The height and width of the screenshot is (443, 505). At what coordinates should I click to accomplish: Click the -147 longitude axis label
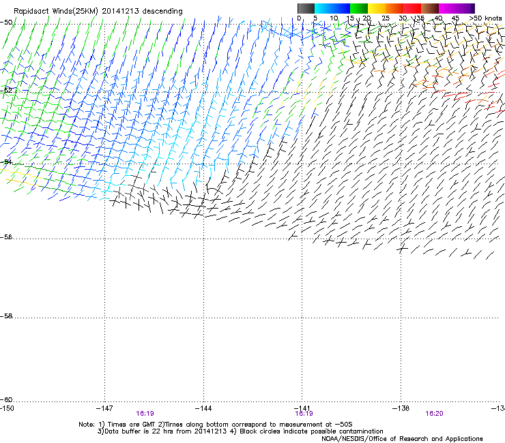coord(104,408)
